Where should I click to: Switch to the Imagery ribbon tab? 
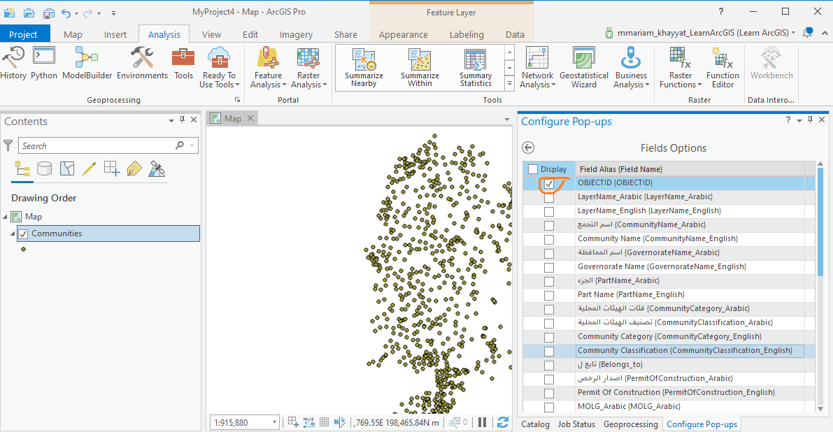(x=296, y=34)
